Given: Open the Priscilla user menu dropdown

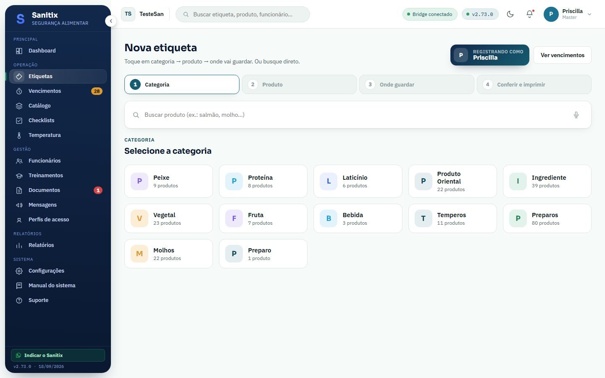Looking at the screenshot, I should tap(568, 14).
